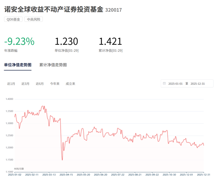
Task: Click the fund title 诺安全球收益不动产证券投资基金
Action: (54, 9)
